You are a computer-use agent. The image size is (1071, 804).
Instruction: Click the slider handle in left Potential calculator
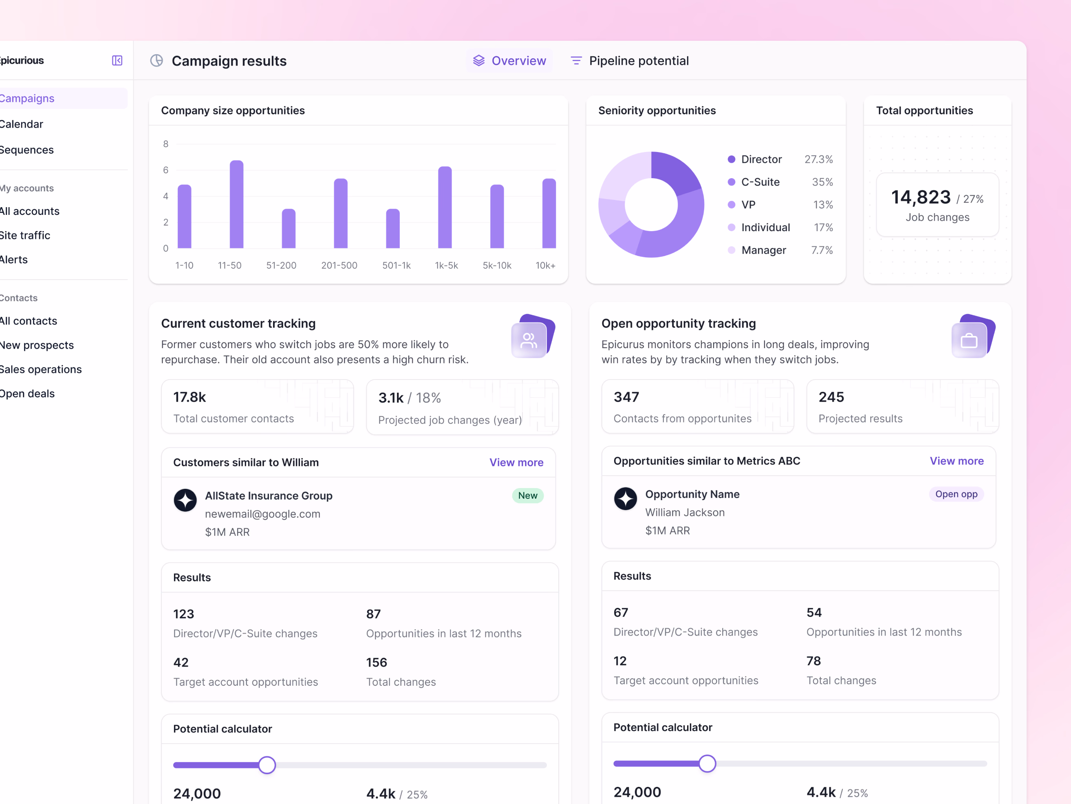tap(267, 765)
